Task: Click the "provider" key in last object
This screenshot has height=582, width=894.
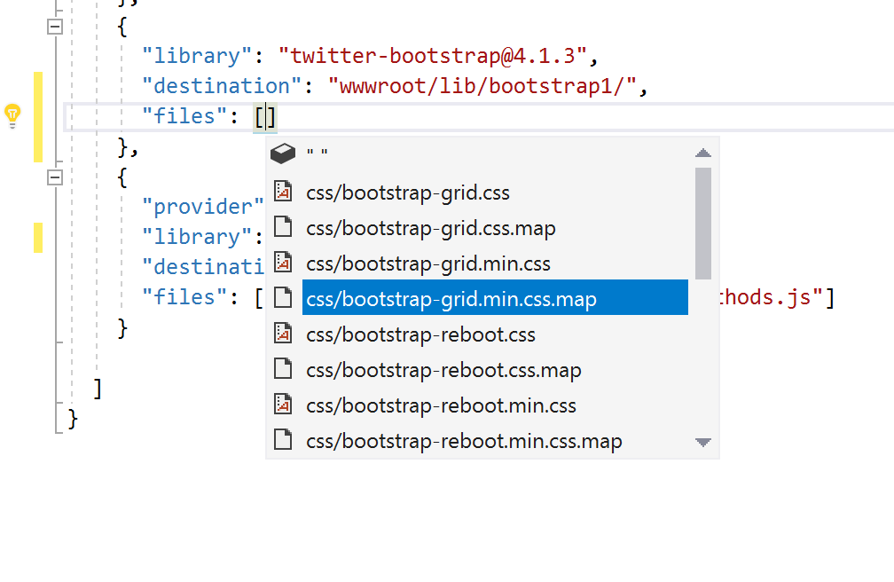Action: coord(202,207)
